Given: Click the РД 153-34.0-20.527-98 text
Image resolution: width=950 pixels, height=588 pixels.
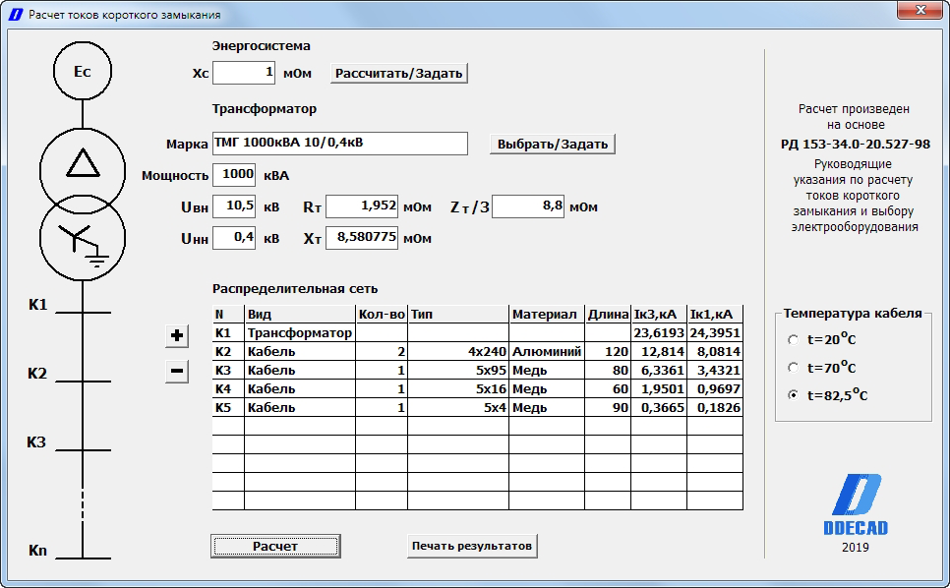Looking at the screenshot, I should (855, 145).
